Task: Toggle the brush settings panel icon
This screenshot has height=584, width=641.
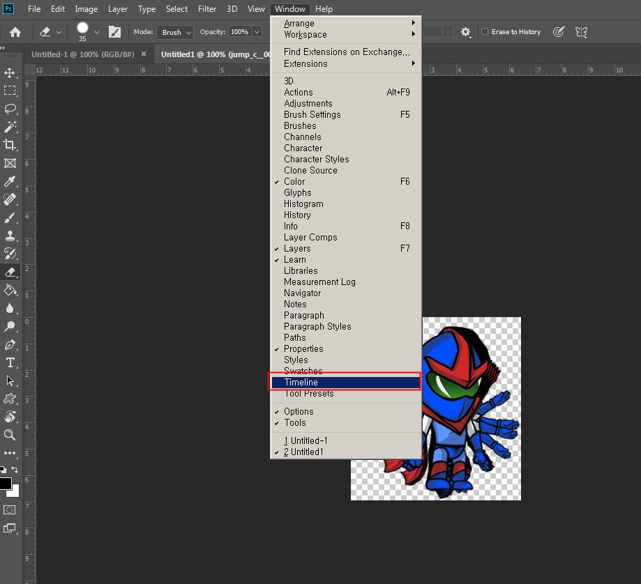Action: tap(114, 32)
